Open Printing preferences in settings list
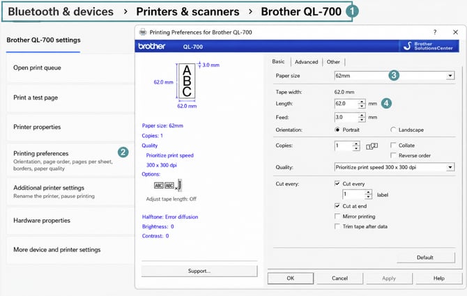467x296 pixels. (x=70, y=161)
